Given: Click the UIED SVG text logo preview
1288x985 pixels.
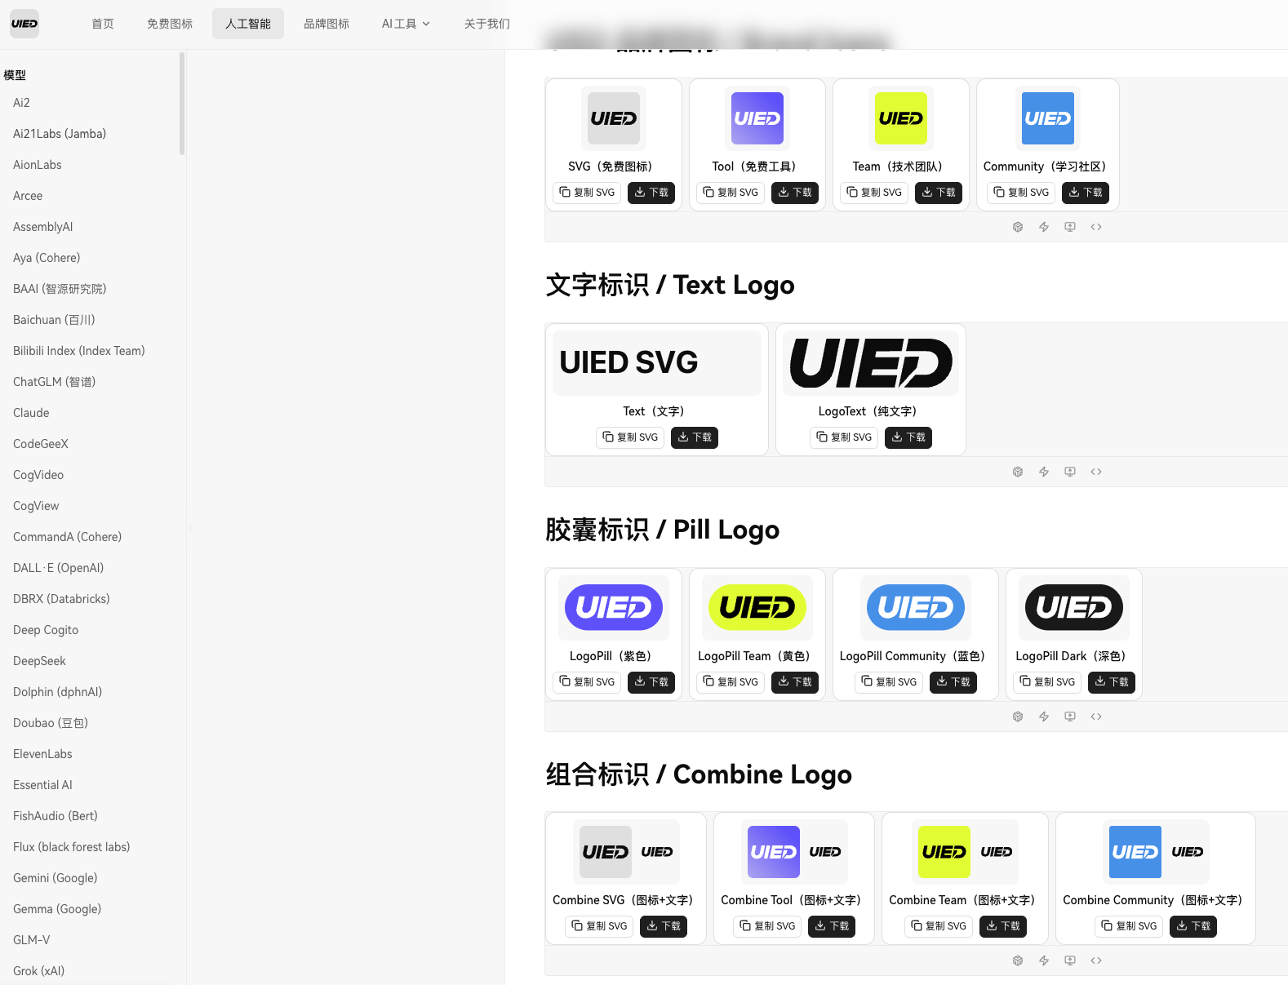Looking at the screenshot, I should click(657, 363).
